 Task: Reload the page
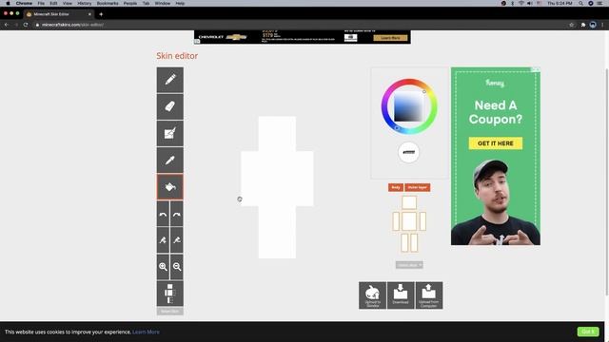click(26, 25)
